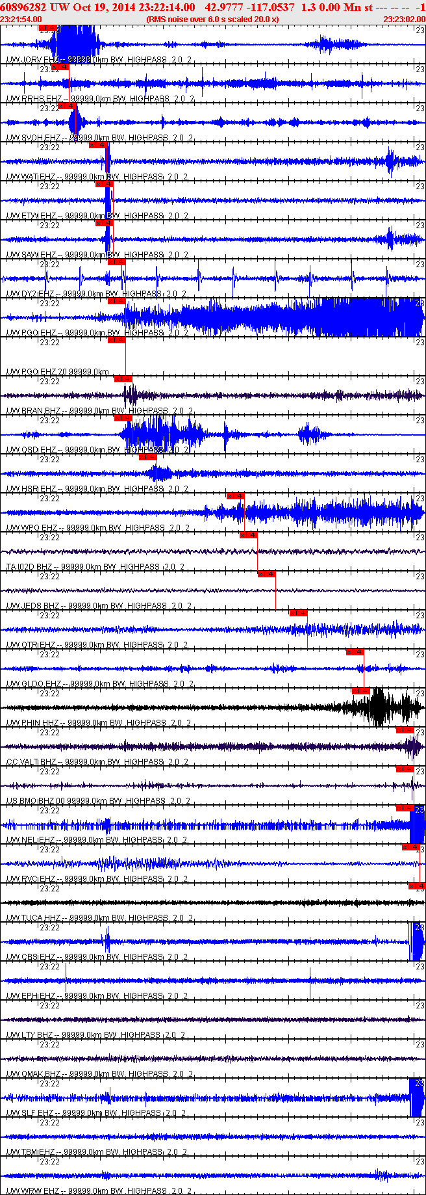Select the UW EPH EHZ station label
The image size is (426, 1195).
tap(97, 996)
